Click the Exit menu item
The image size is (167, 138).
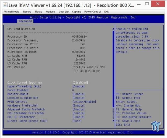(106, 12)
